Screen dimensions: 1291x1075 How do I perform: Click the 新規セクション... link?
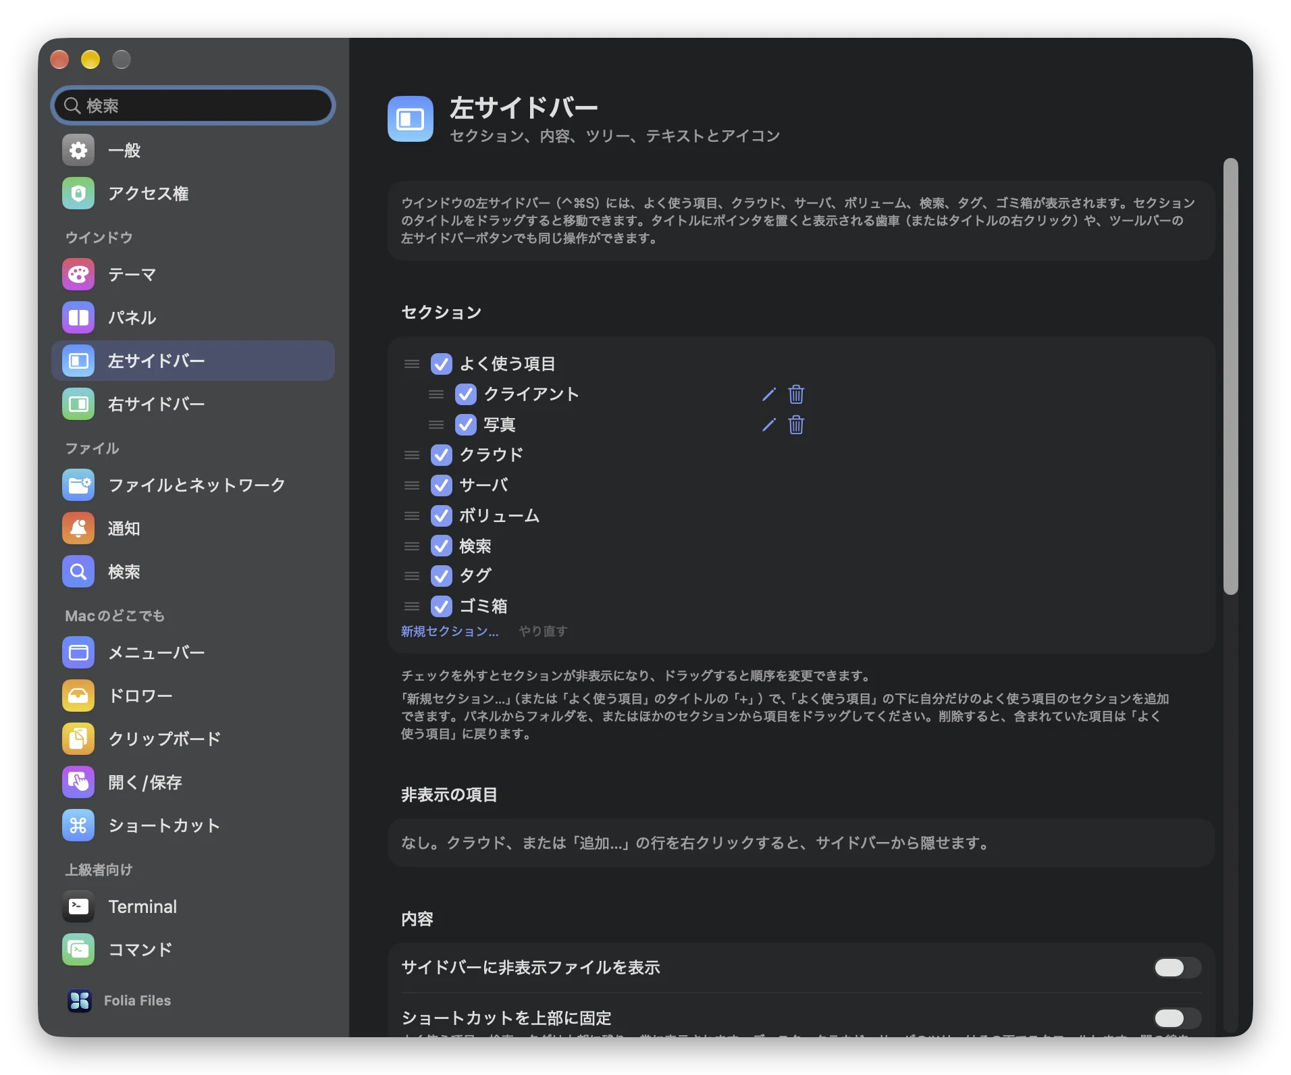450,631
